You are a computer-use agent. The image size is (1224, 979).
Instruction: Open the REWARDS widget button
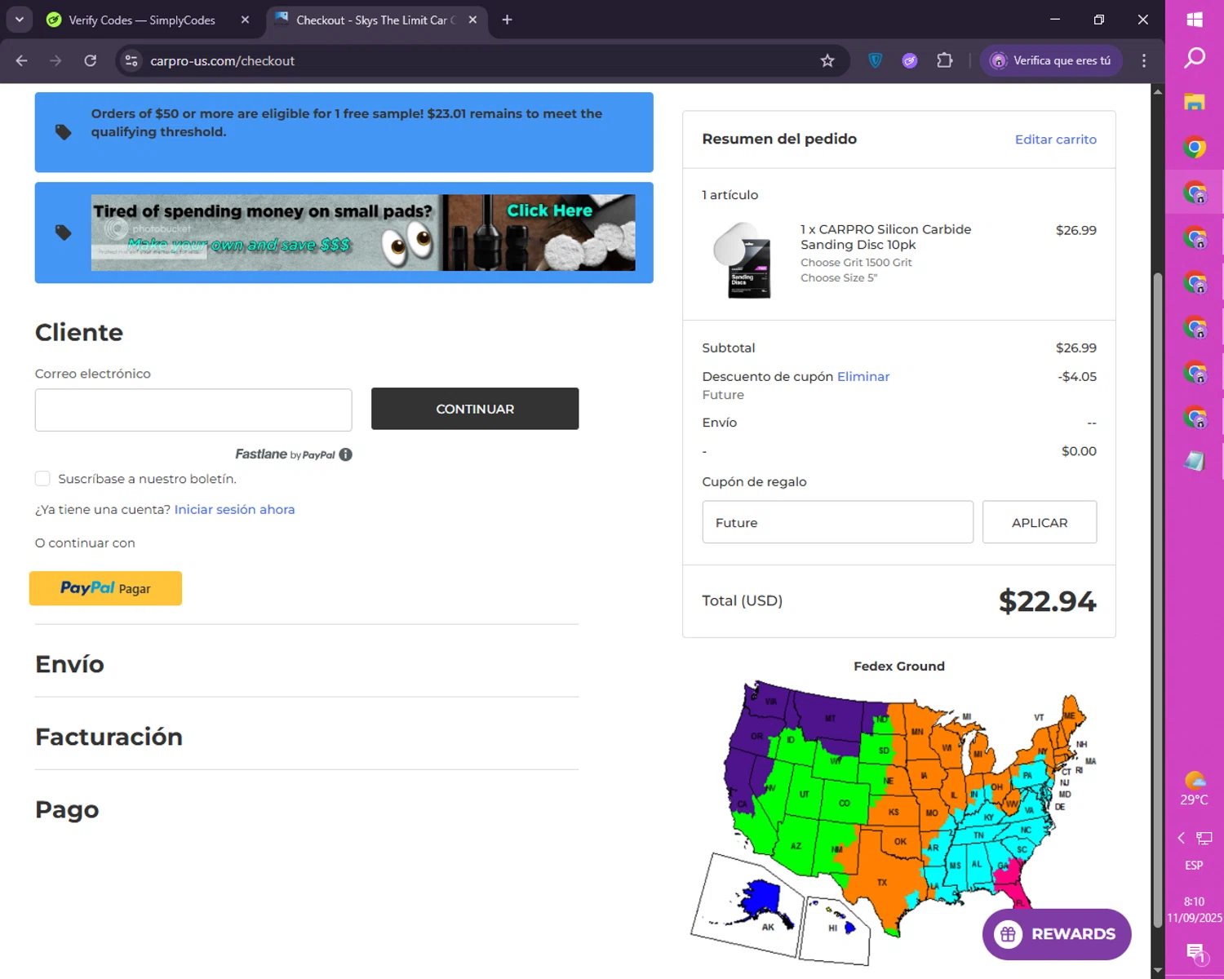click(1057, 934)
